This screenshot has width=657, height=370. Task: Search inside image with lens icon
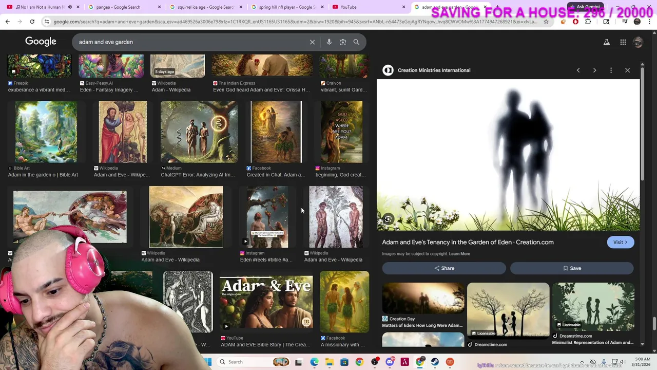click(388, 219)
